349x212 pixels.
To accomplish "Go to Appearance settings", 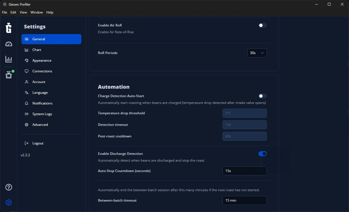I will pyautogui.click(x=51, y=61).
